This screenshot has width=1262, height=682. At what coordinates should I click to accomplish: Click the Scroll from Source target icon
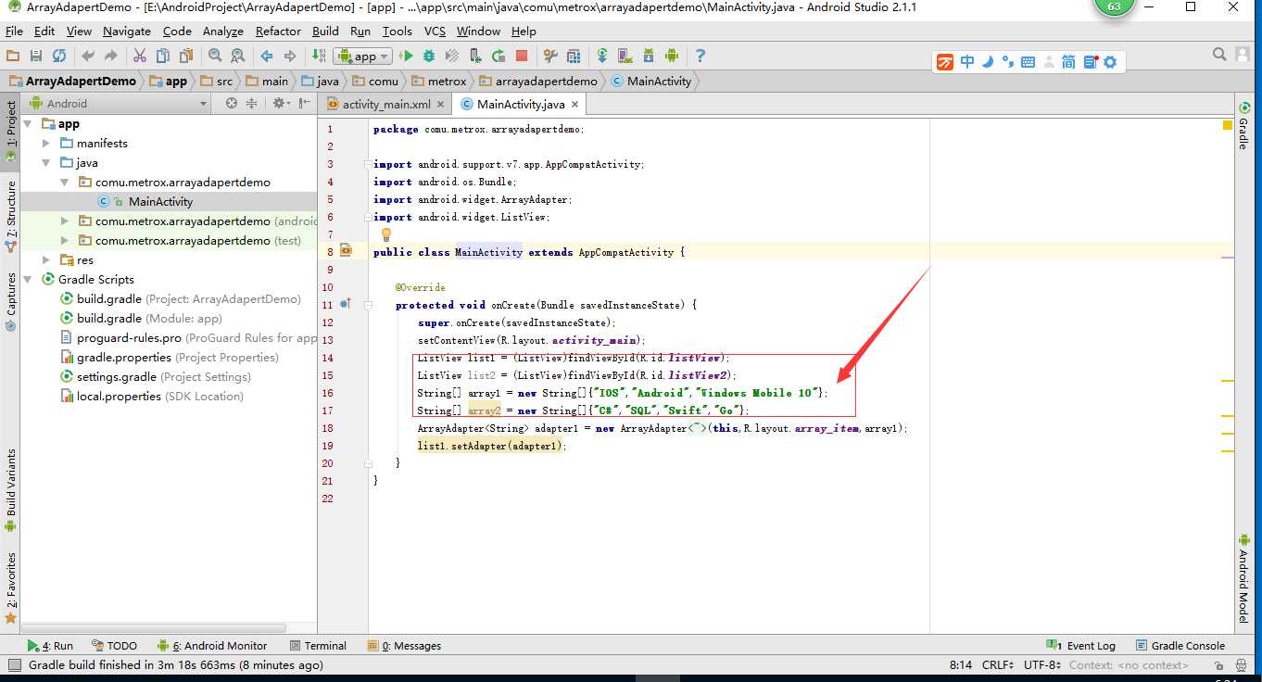(232, 103)
